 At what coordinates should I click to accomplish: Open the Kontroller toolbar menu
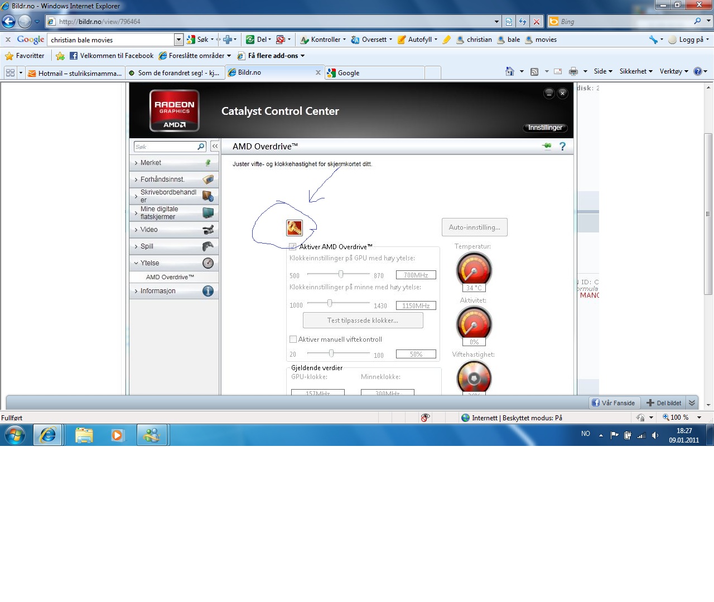coord(323,40)
